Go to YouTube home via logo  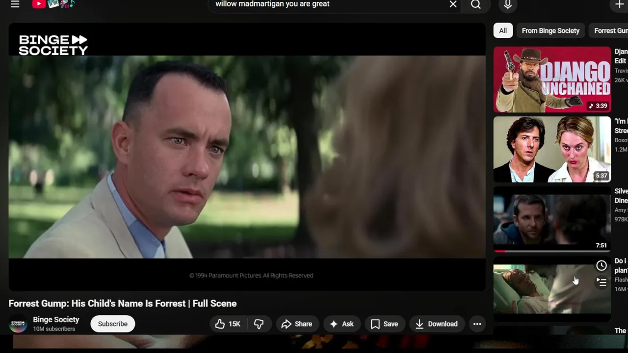(53, 4)
